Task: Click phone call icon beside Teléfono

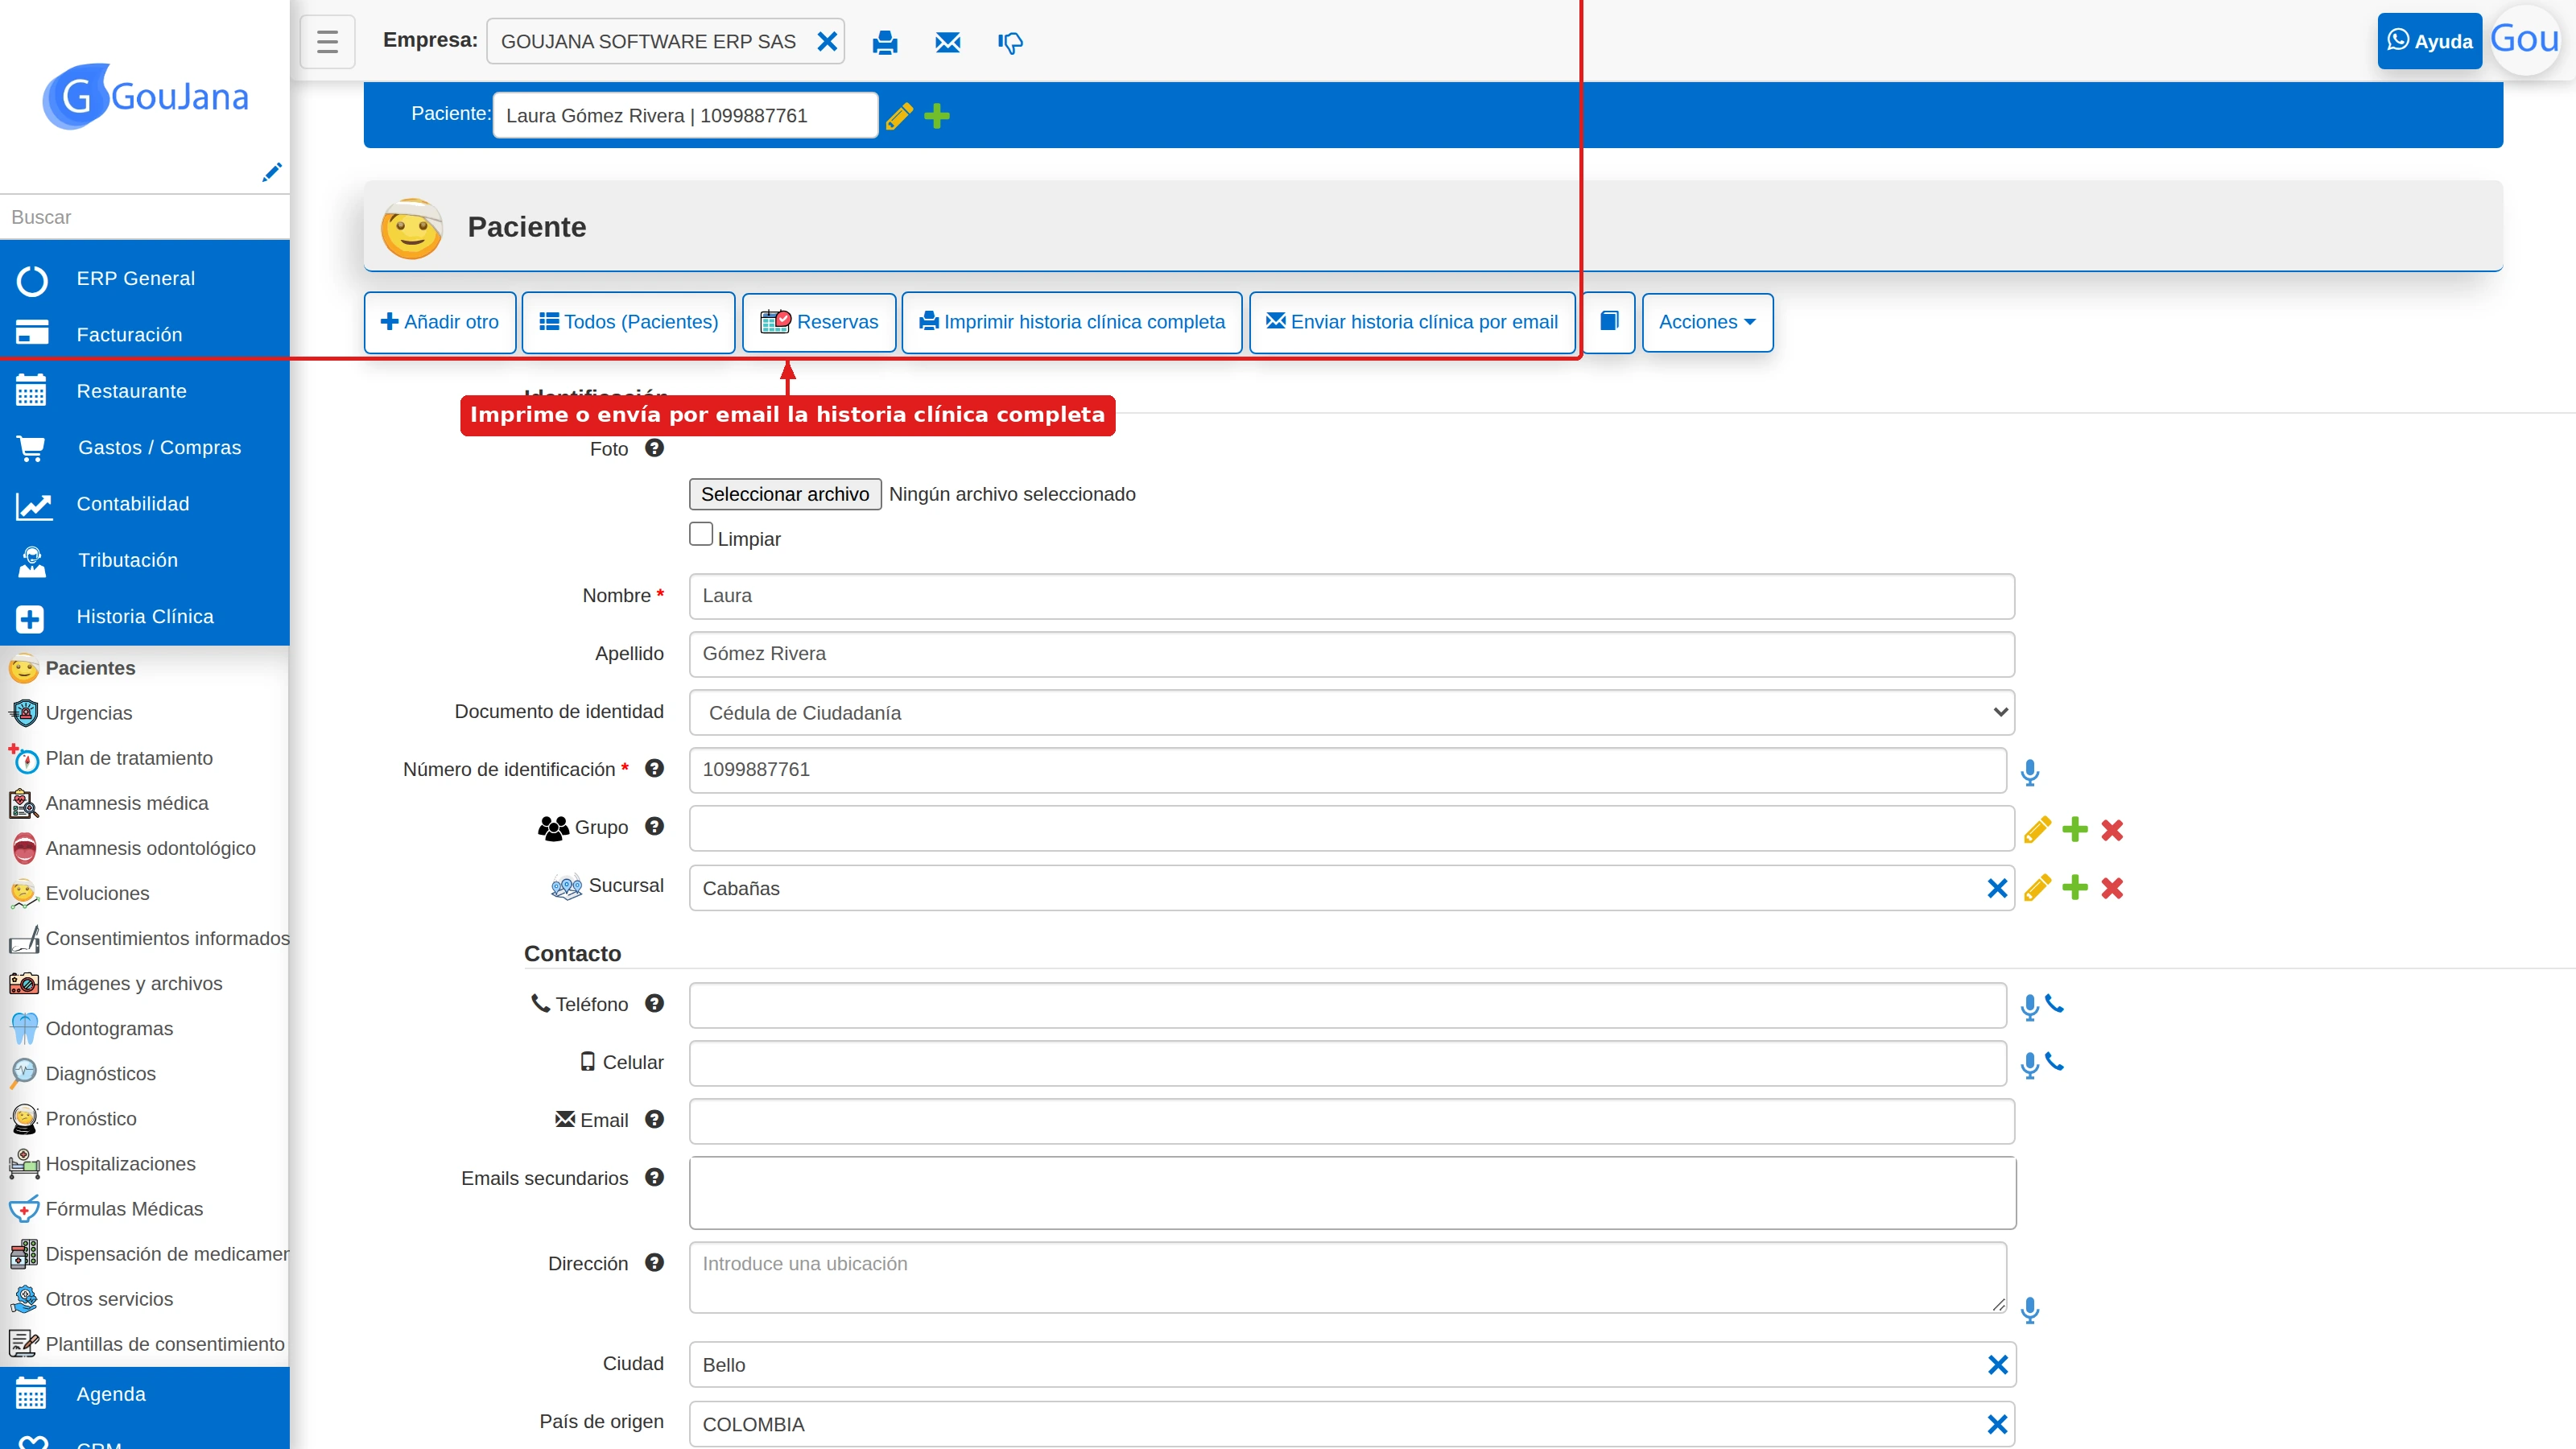Action: click(x=2054, y=1003)
